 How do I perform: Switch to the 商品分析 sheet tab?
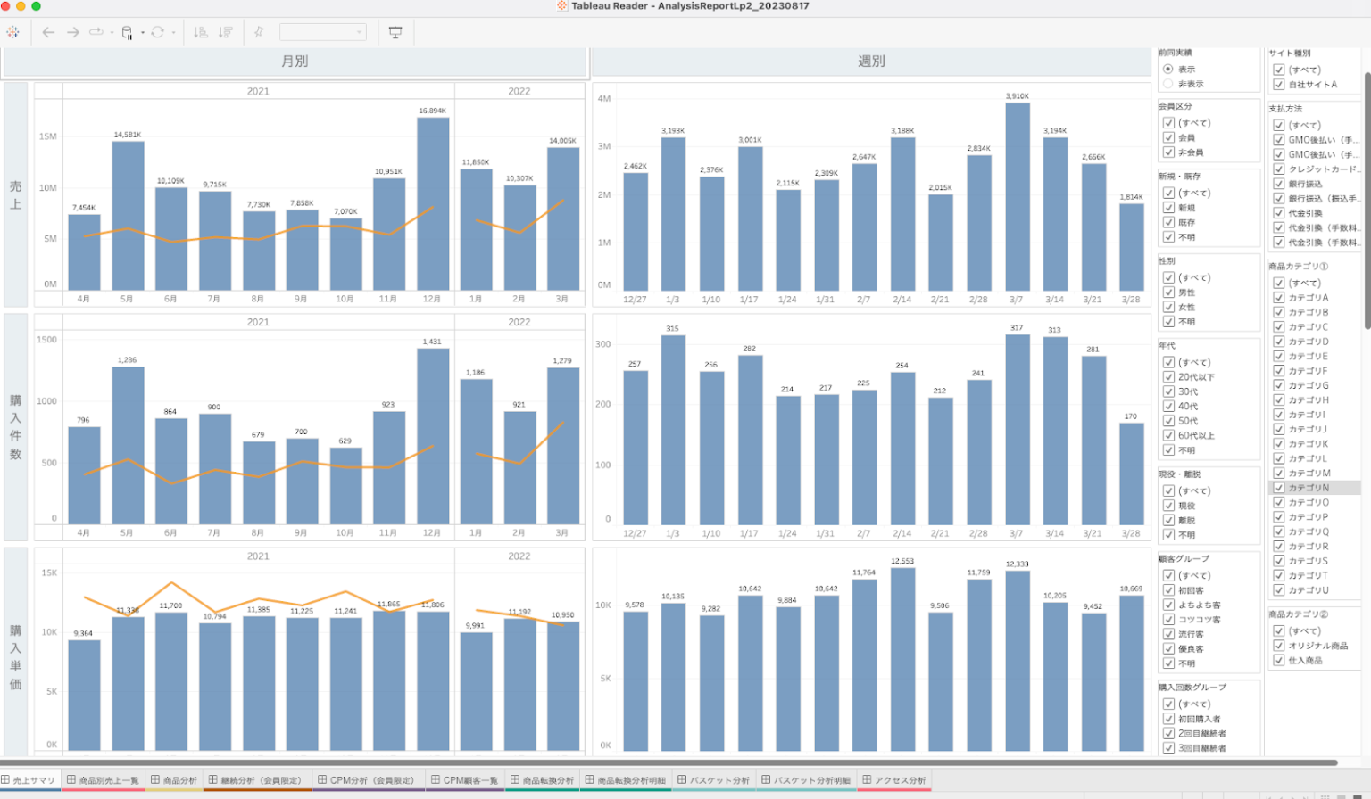pos(174,780)
